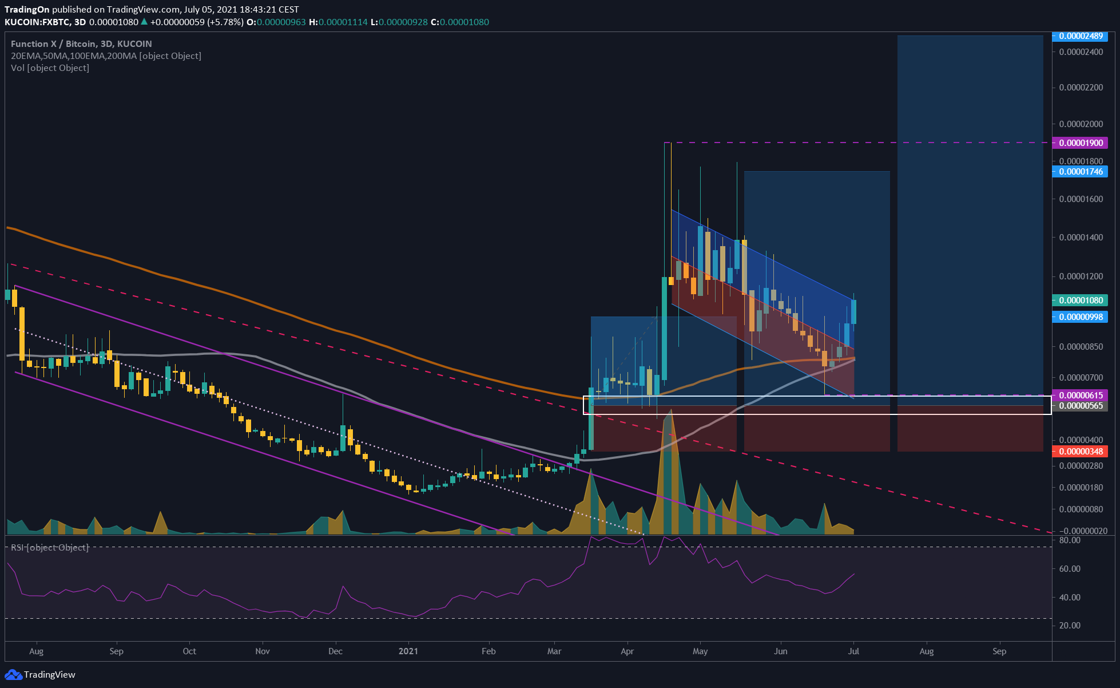Image resolution: width=1120 pixels, height=688 pixels.
Task: Click the green current price 0.00001080 label
Action: click(1080, 300)
